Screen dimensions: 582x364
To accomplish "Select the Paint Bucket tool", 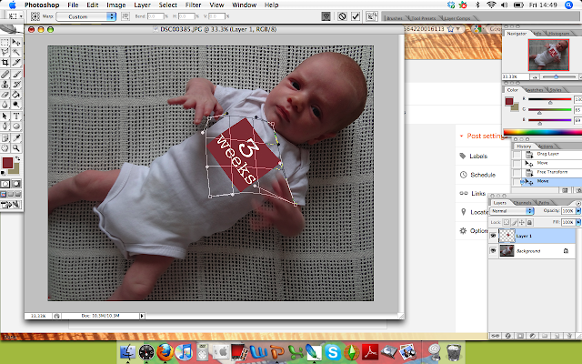I will [x=16, y=95].
